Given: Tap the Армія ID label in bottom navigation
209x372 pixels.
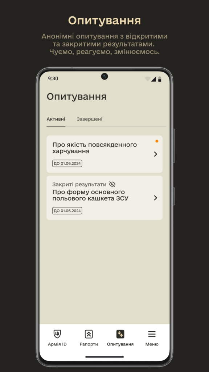Looking at the screenshot, I should pos(57,344).
